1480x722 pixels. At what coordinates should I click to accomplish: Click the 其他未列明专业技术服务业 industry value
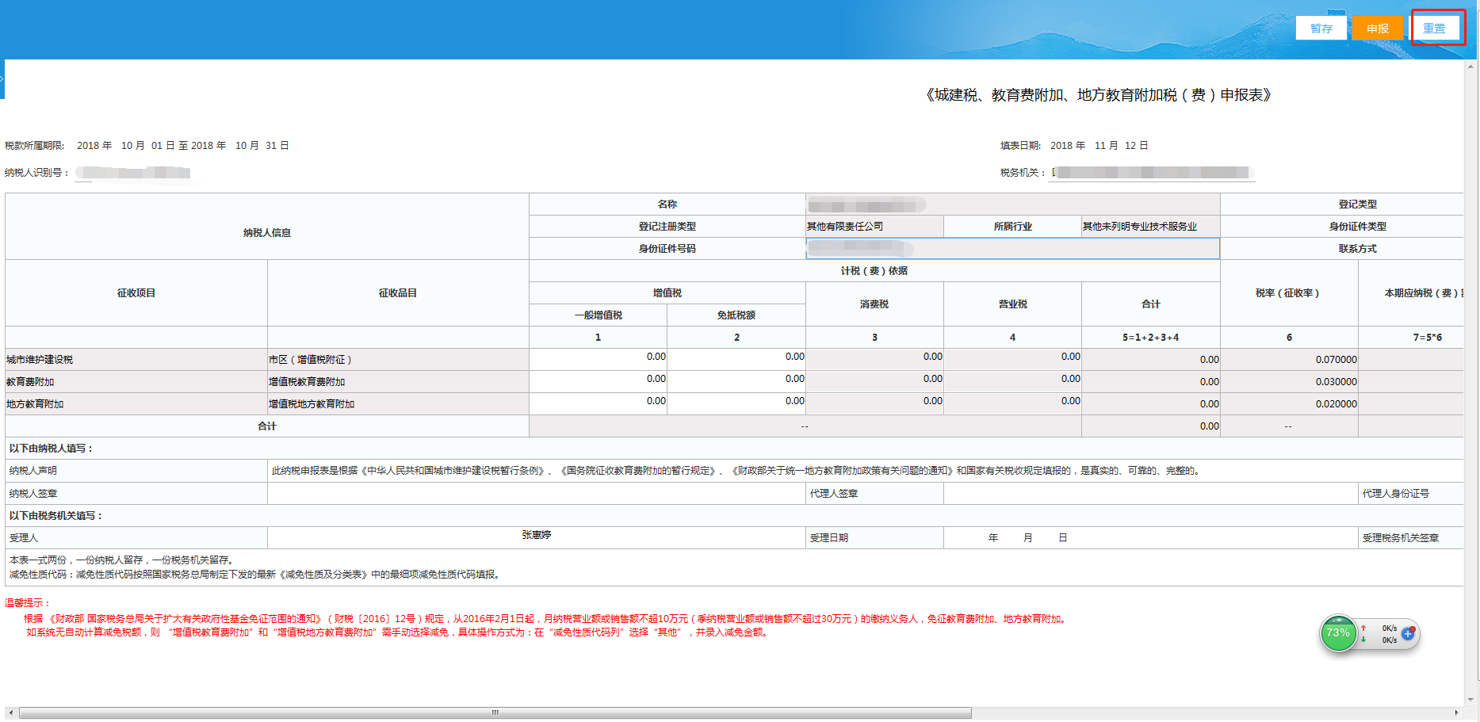[1150, 226]
